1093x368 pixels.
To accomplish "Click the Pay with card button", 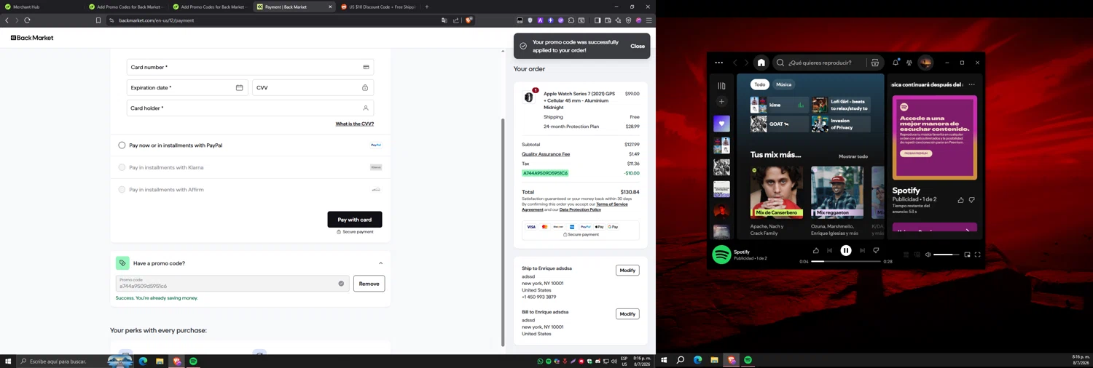I will coord(355,220).
